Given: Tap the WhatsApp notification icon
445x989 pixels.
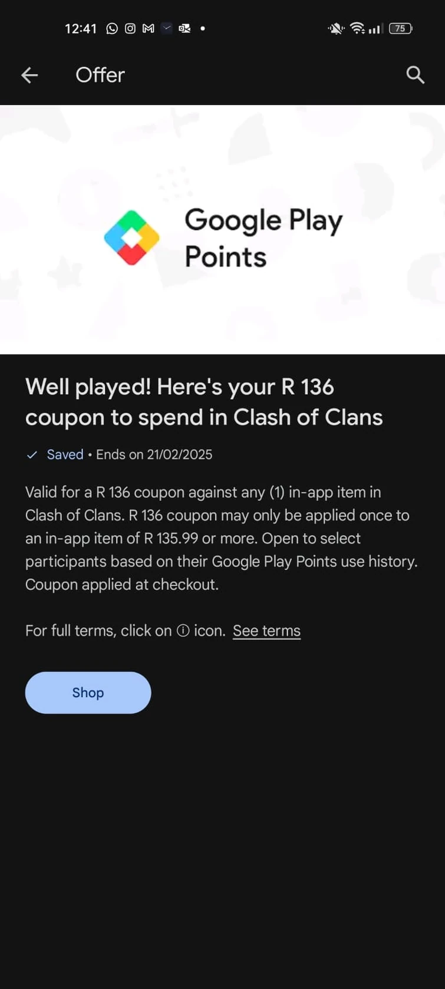Looking at the screenshot, I should pyautogui.click(x=111, y=28).
